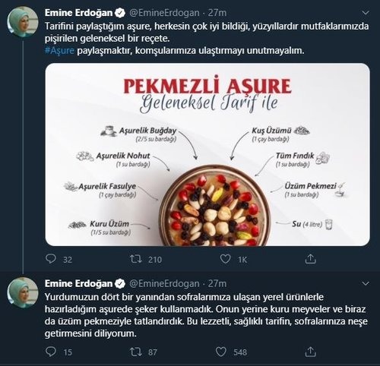Open the Pekmezli Aşure recipe image
Screen dimensions: 380x366
207,154
